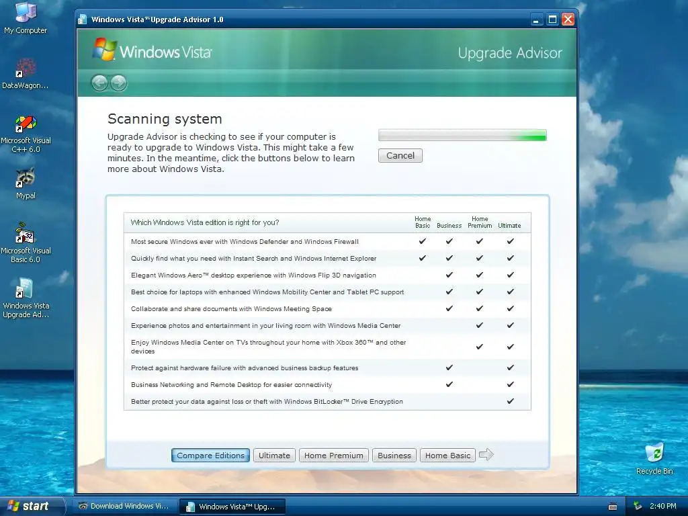Click the Windows Vista logo flag
The height and width of the screenshot is (516, 688).
pos(104,49)
